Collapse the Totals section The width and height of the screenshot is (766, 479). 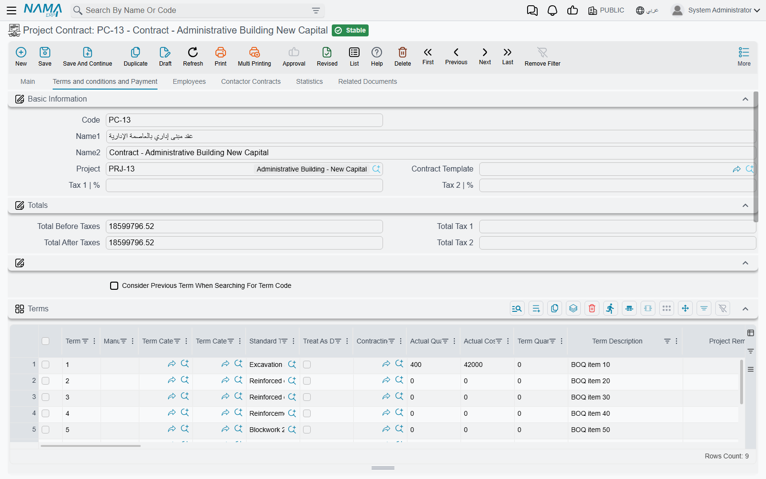point(745,205)
